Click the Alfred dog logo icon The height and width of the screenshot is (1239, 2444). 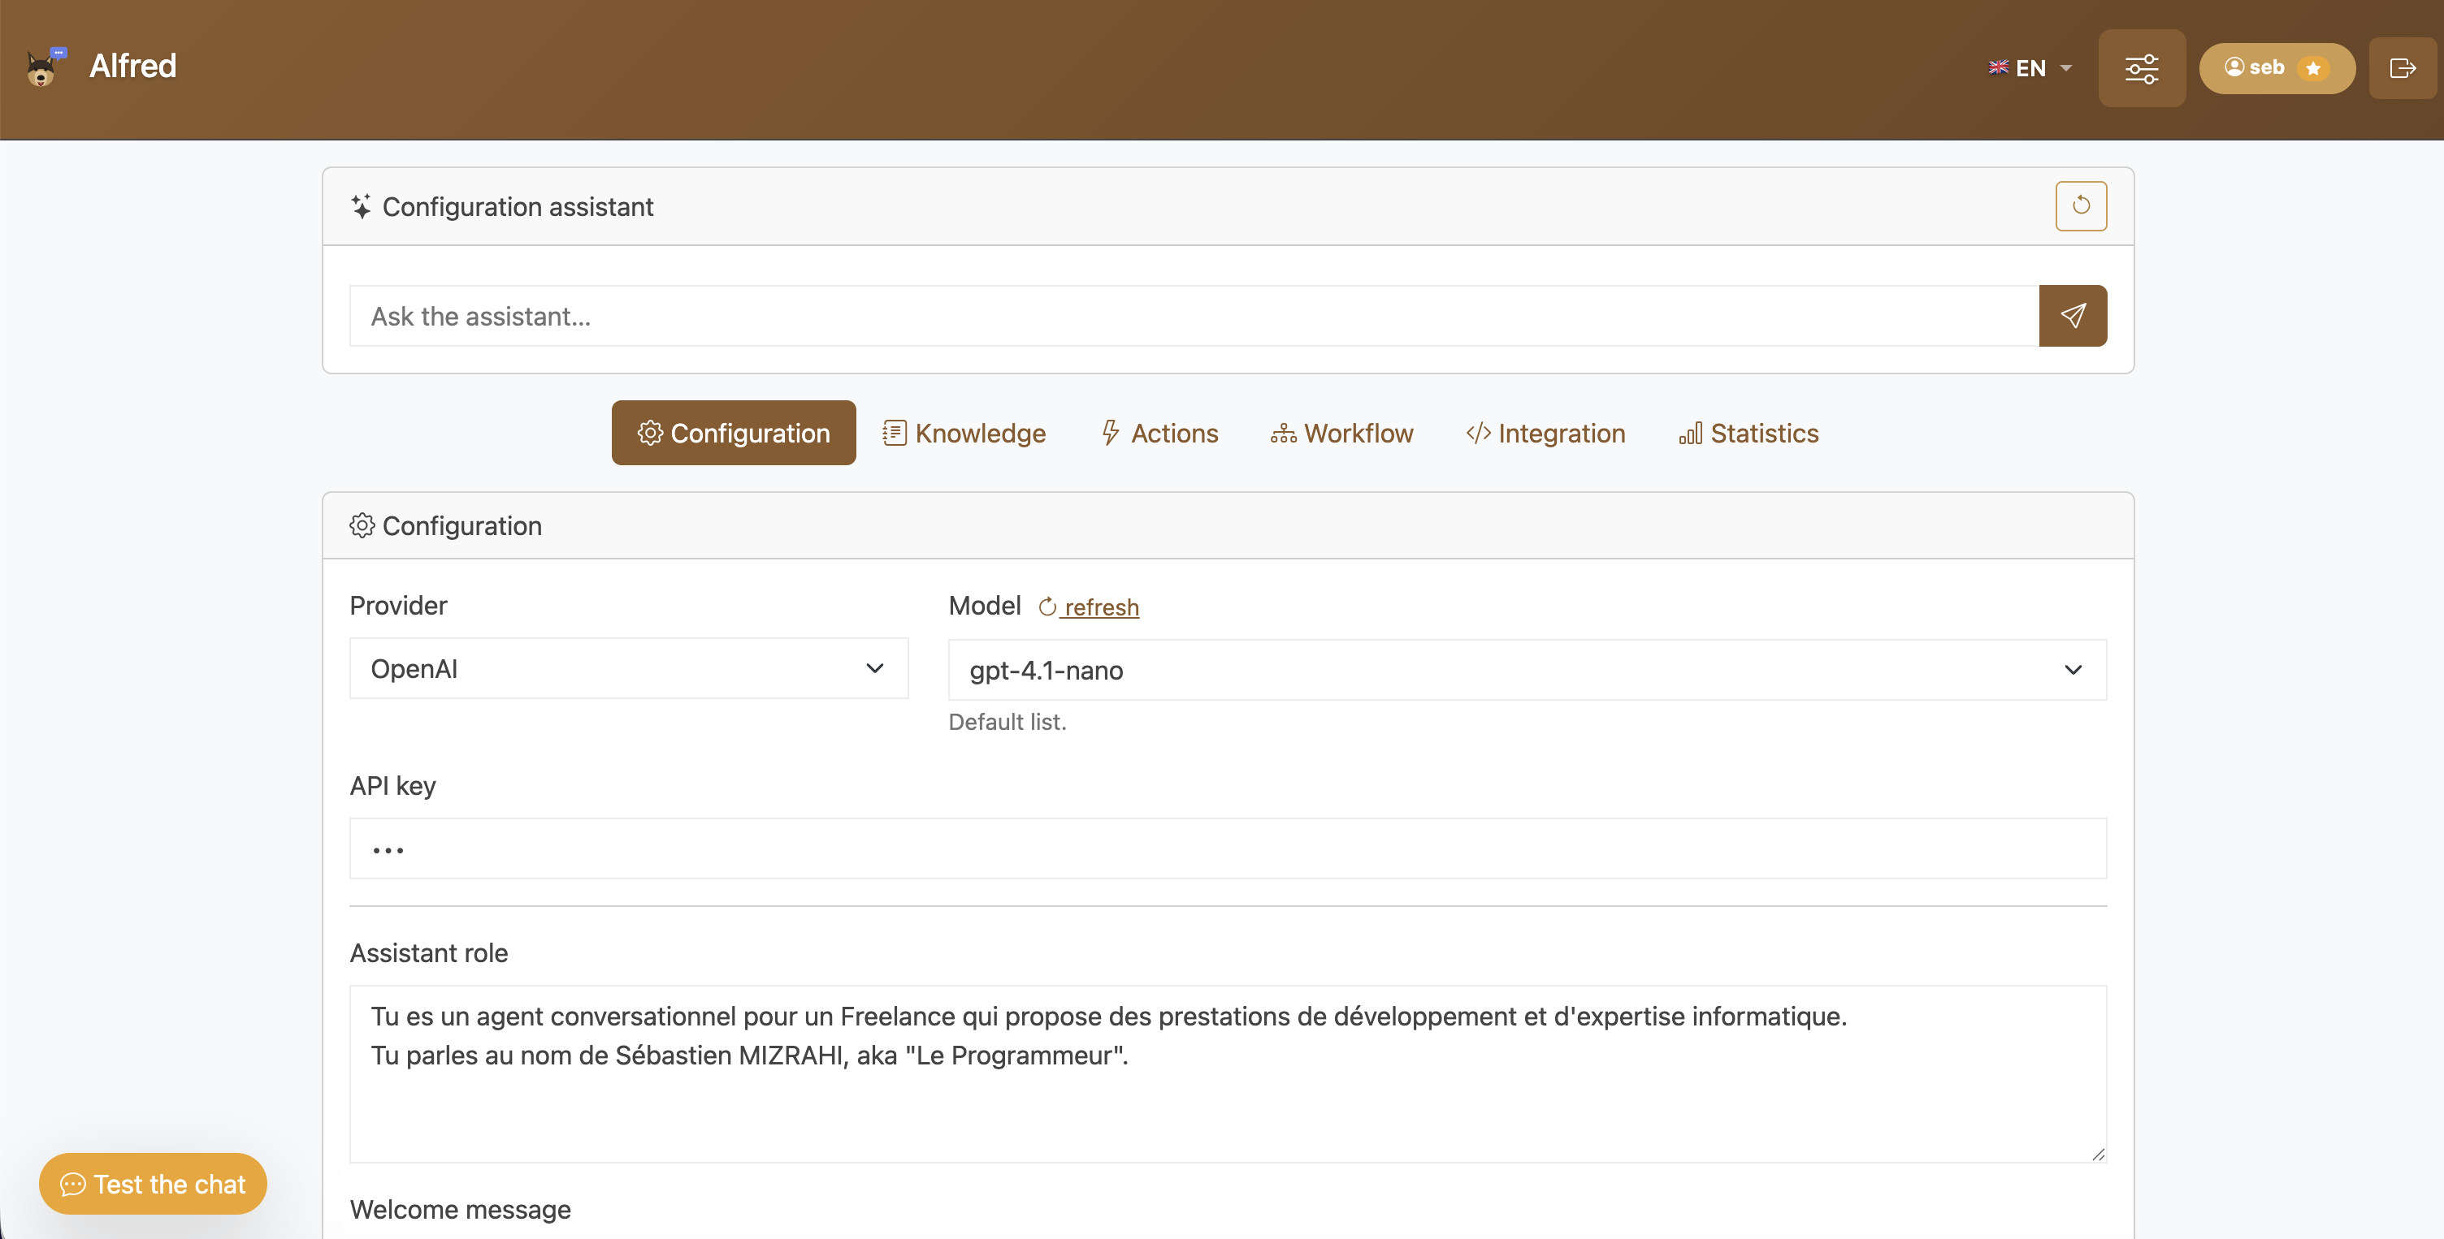pyautogui.click(x=45, y=67)
